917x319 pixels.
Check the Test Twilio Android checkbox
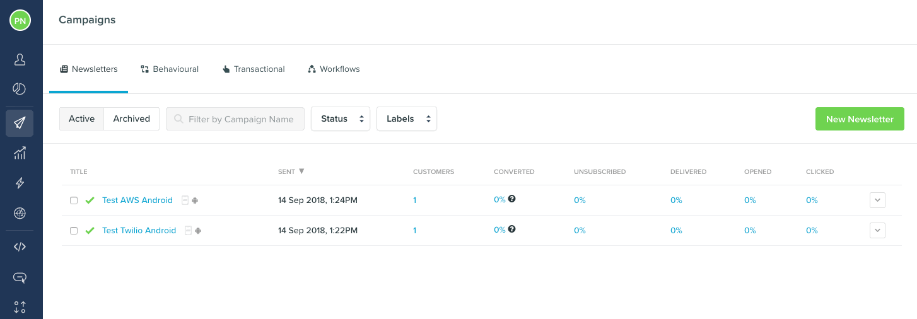click(x=74, y=231)
